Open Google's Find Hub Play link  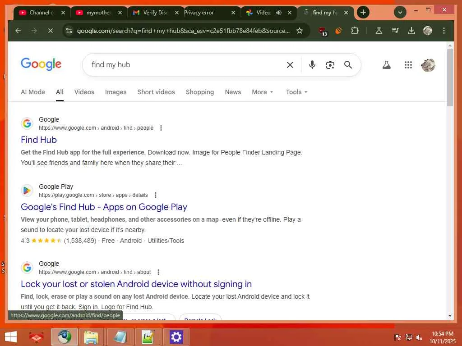coord(104,207)
